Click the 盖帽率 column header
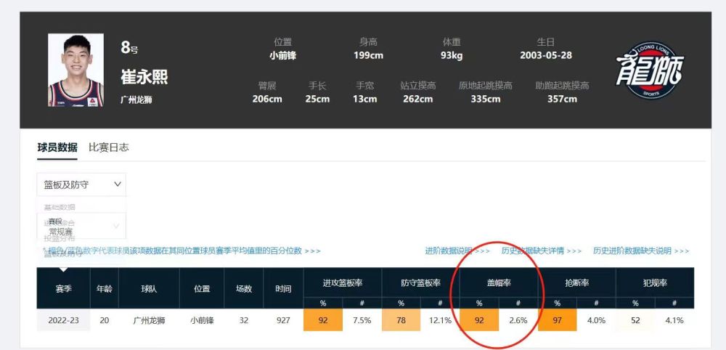Image resolution: width=726 pixels, height=350 pixels. pyautogui.click(x=498, y=282)
